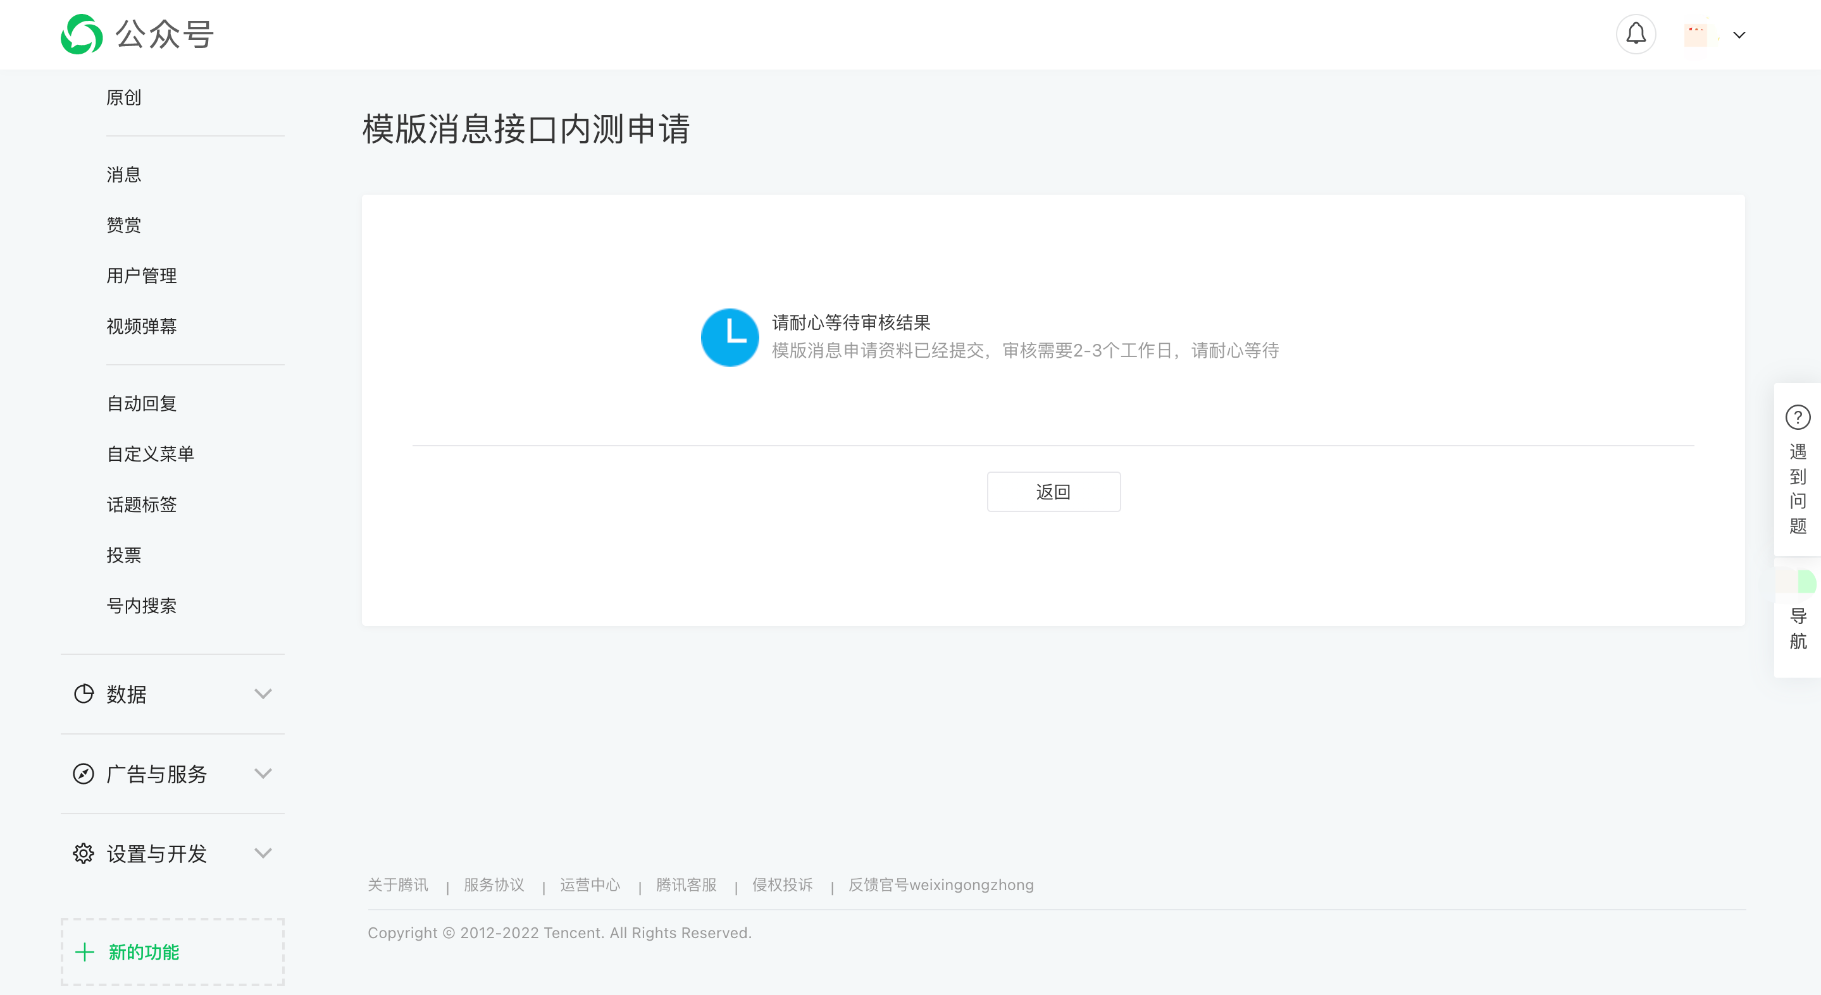Image resolution: width=1821 pixels, height=995 pixels.
Task: Expand the 广告与服务 section chevron
Action: coord(263,773)
